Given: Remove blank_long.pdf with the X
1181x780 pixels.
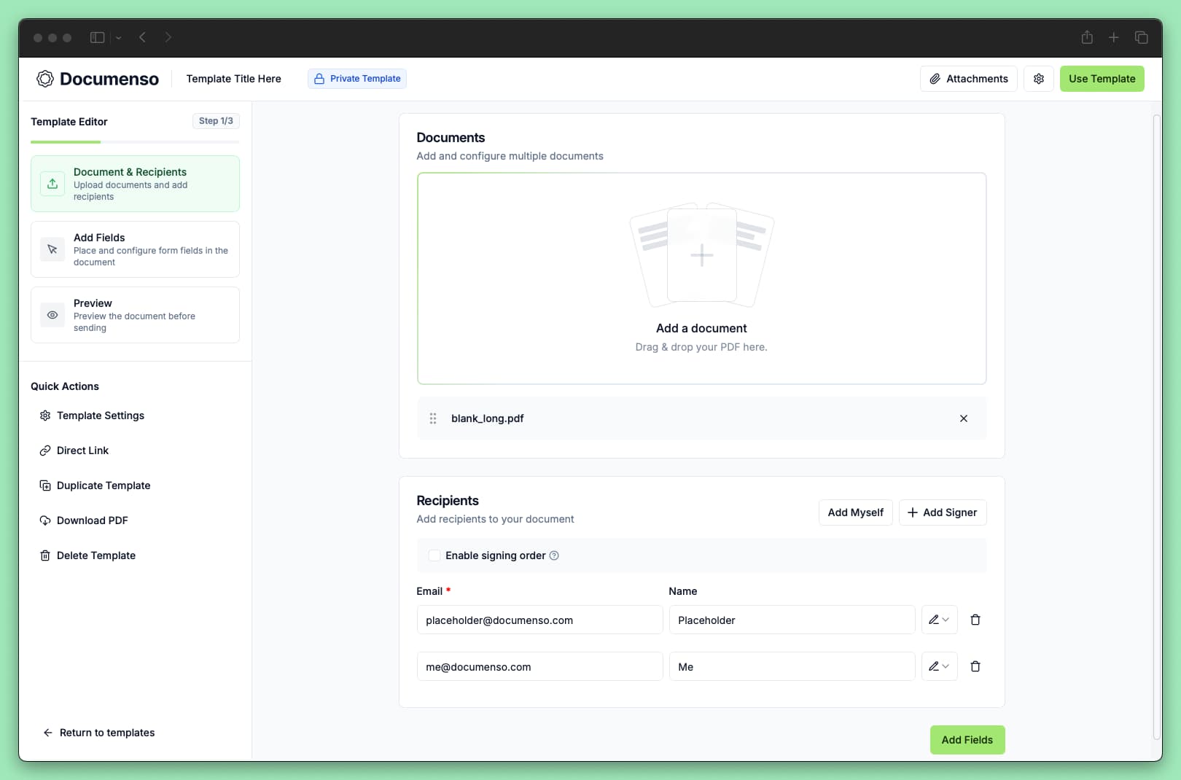Looking at the screenshot, I should point(963,418).
